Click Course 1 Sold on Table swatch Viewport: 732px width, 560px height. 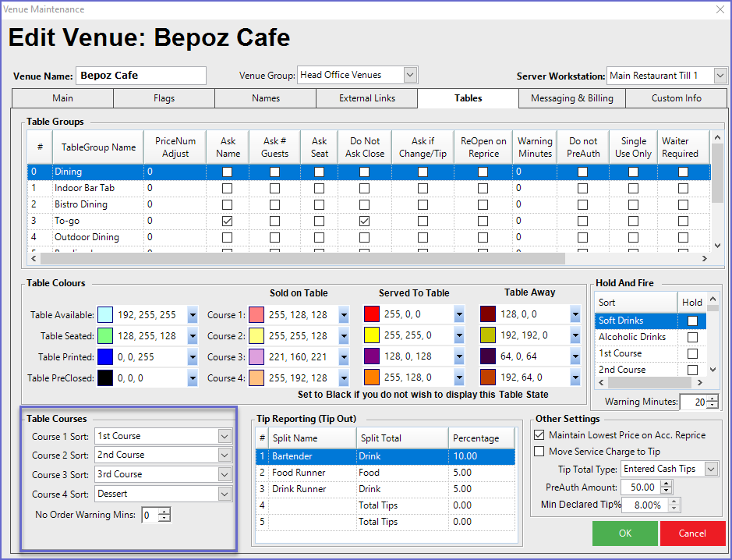pos(256,315)
